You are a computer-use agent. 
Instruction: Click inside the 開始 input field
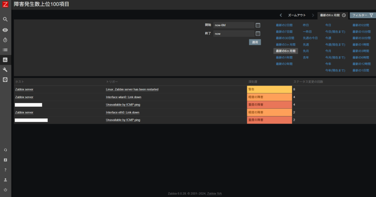(x=234, y=25)
